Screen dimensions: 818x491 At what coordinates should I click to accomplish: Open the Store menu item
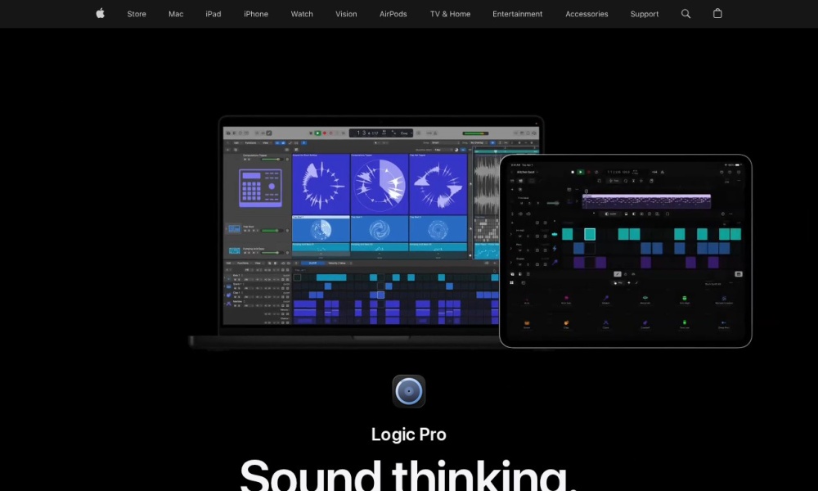click(137, 14)
